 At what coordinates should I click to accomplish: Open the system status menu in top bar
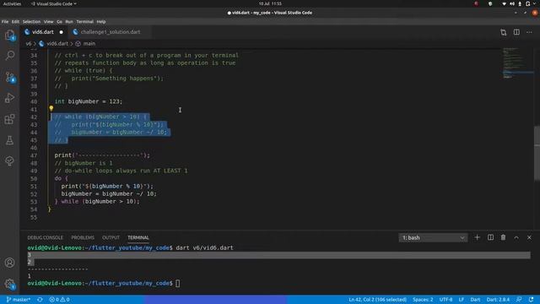(519, 3)
